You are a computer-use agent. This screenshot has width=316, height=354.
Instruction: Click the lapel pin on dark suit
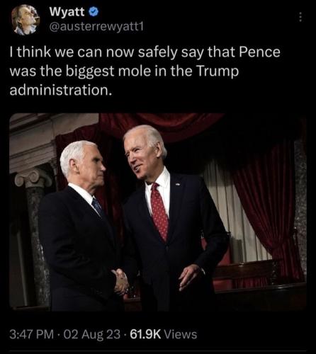(x=178, y=183)
